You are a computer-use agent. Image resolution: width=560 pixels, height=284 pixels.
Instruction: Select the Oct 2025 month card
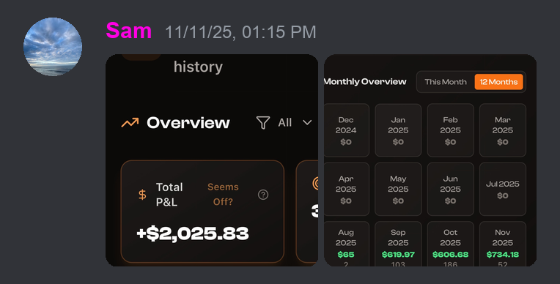pyautogui.click(x=450, y=244)
